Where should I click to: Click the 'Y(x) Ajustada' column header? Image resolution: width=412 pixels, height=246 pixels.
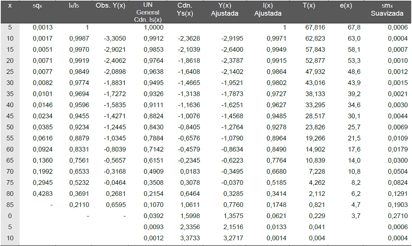225,10
